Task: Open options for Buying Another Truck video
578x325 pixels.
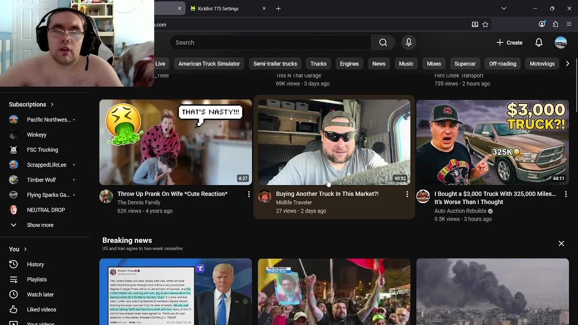Action: [x=407, y=194]
